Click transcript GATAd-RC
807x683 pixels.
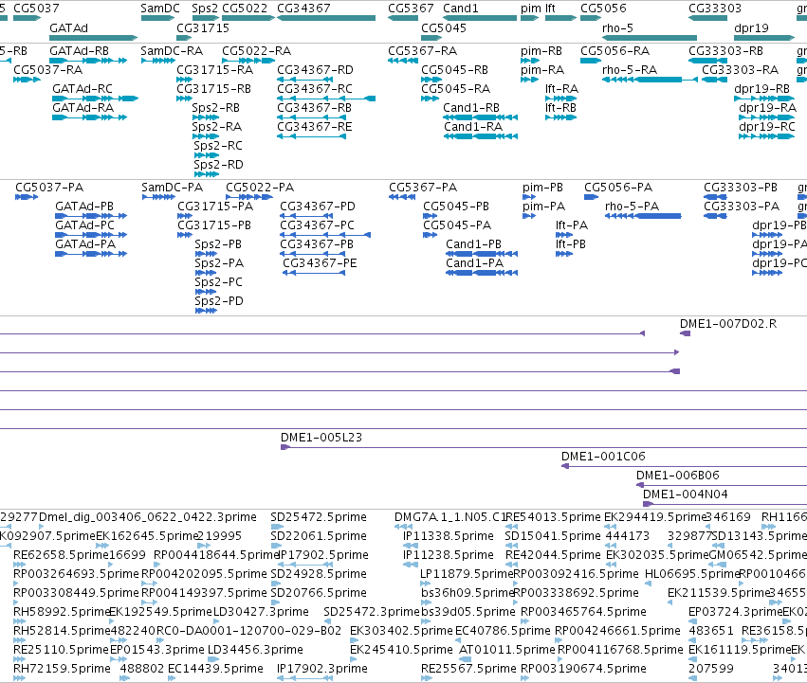(x=83, y=88)
